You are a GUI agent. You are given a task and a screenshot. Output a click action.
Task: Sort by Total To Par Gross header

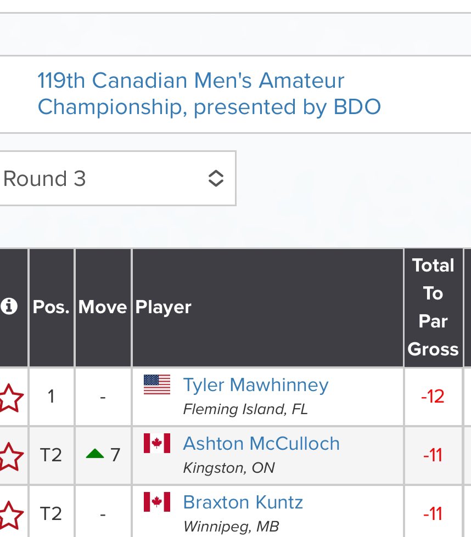[x=433, y=307]
